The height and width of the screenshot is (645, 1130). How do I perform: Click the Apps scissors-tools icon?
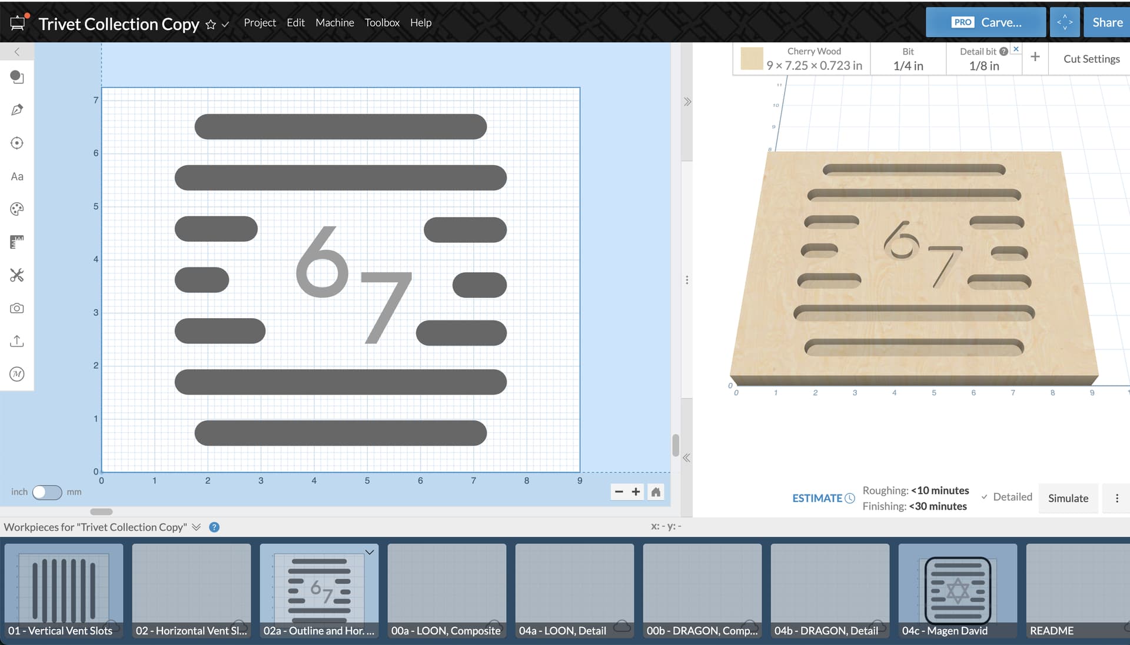16,275
